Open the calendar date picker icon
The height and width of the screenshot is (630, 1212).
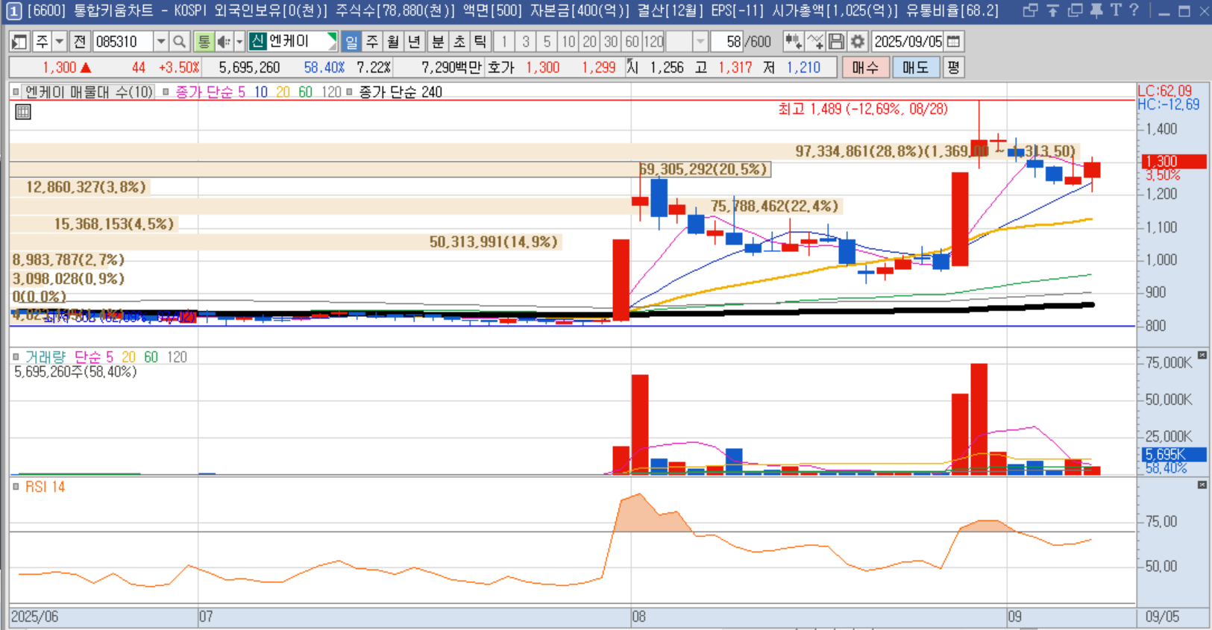[x=953, y=42]
